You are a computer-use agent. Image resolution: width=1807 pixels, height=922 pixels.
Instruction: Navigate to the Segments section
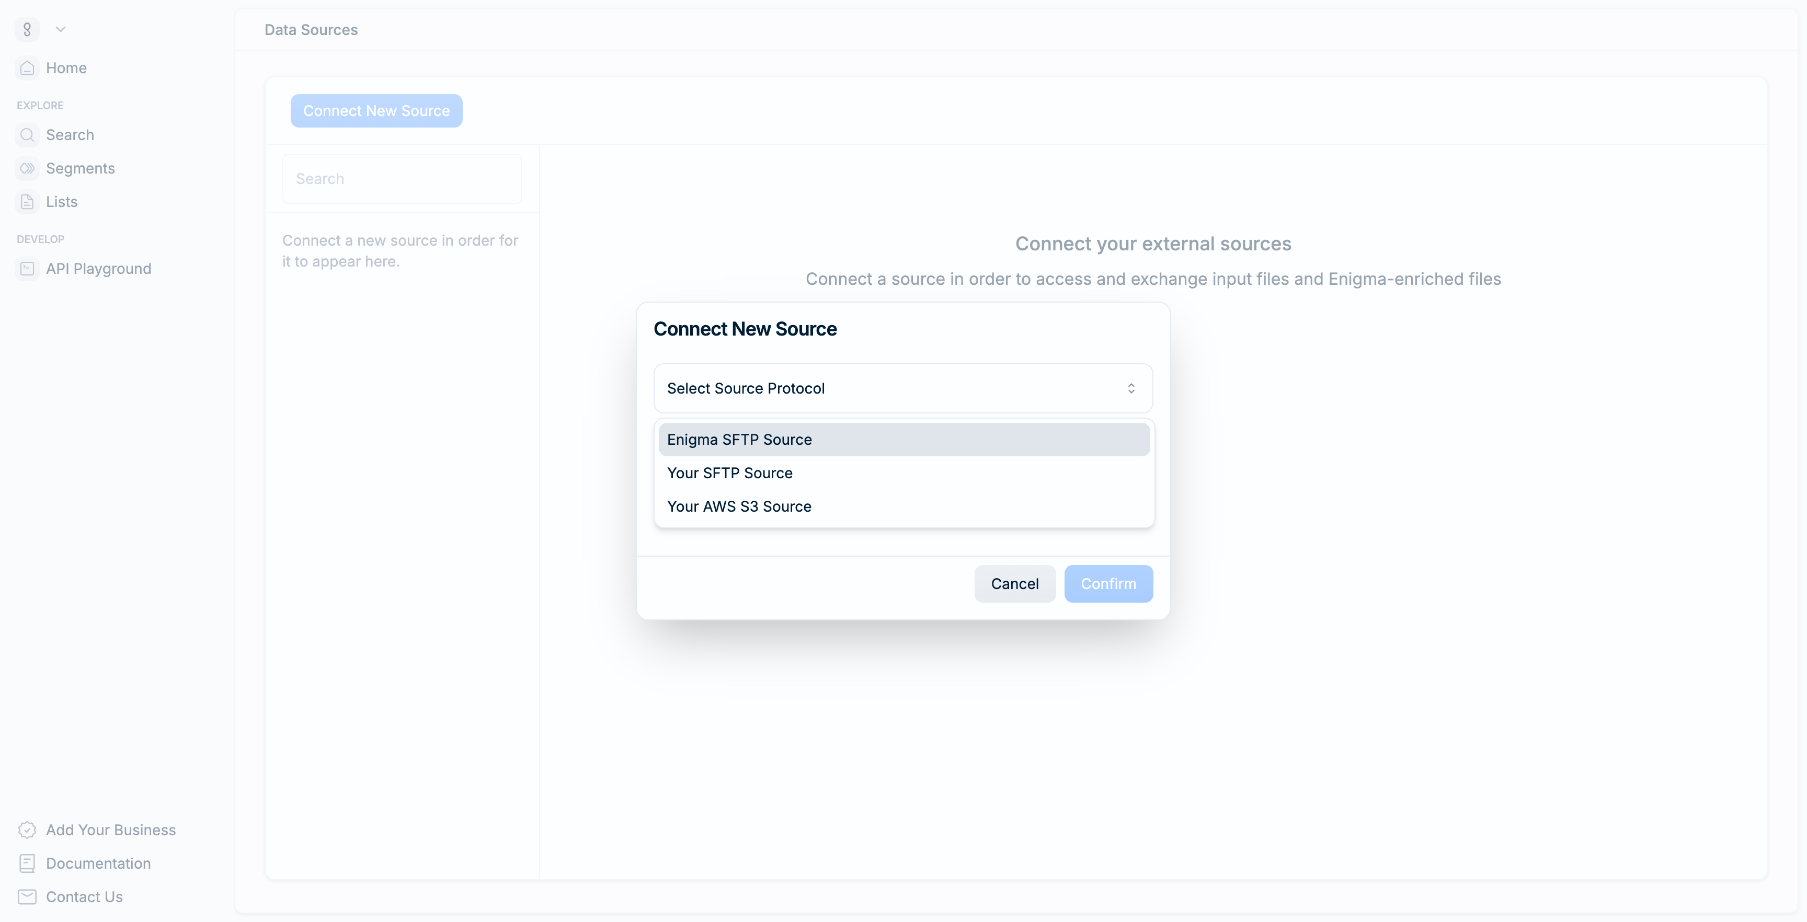click(x=80, y=168)
